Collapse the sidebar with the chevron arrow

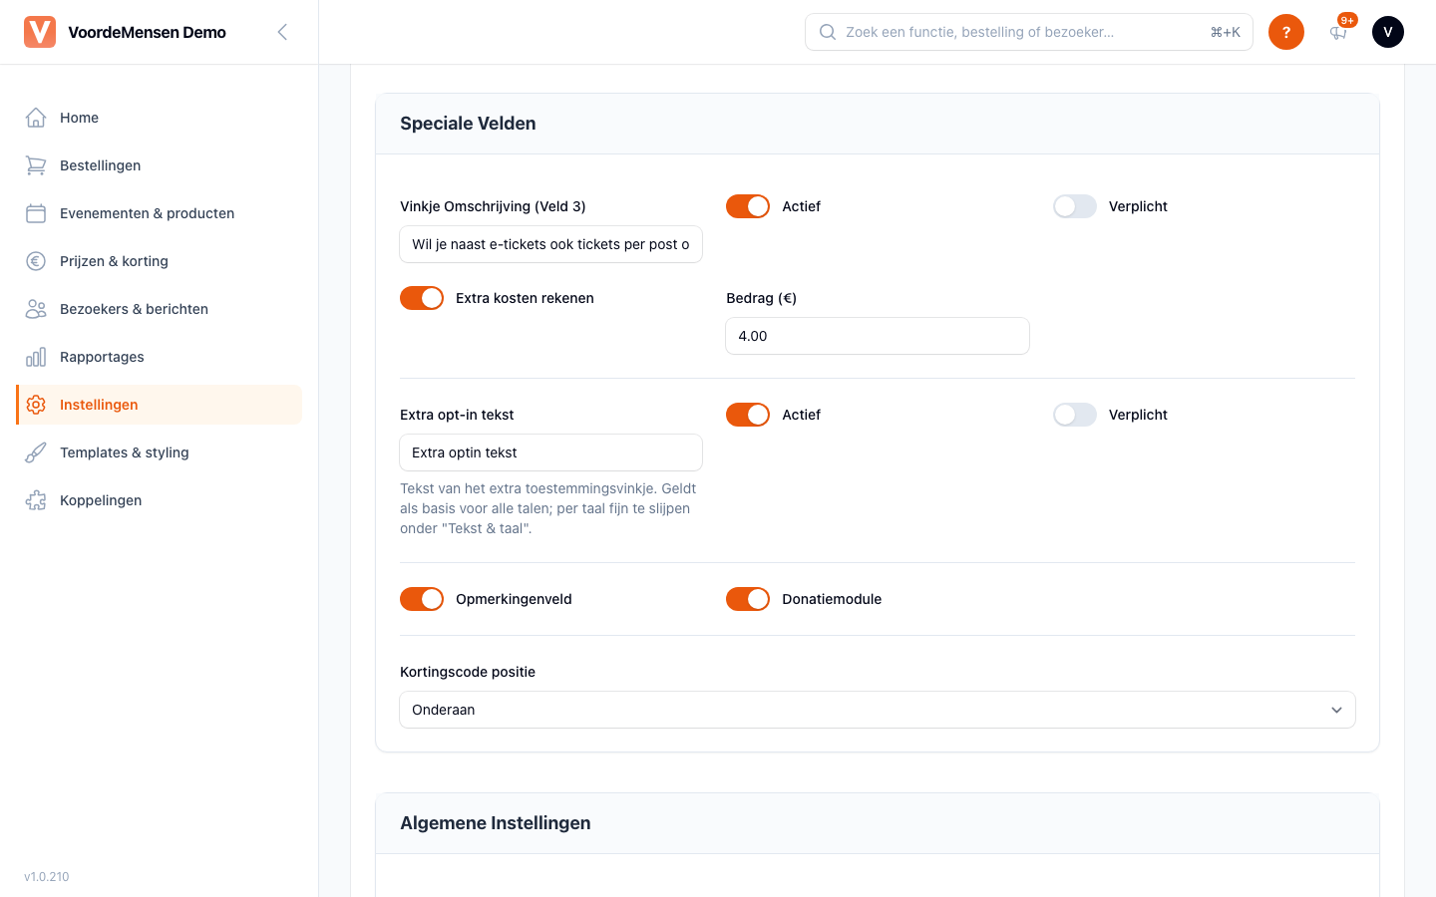point(282,32)
